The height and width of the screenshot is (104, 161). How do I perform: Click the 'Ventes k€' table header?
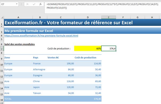pos(53,58)
